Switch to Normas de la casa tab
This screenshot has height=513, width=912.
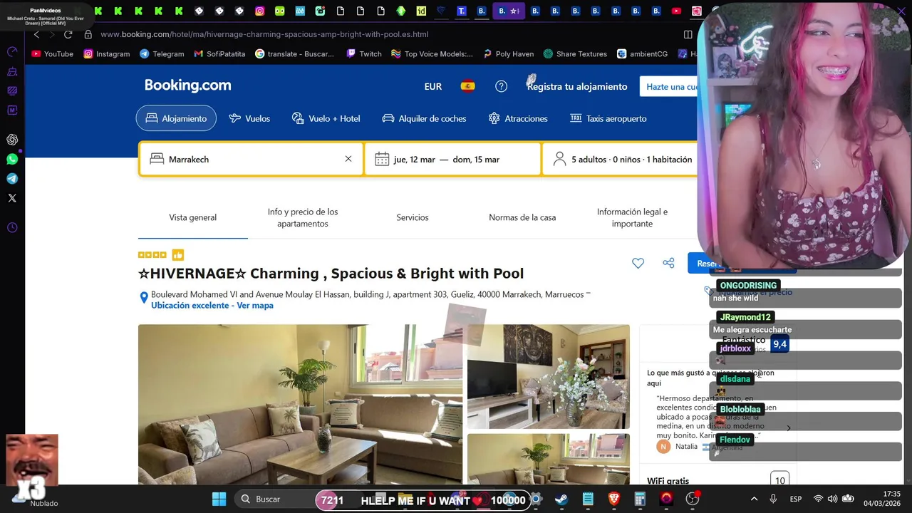coord(522,217)
